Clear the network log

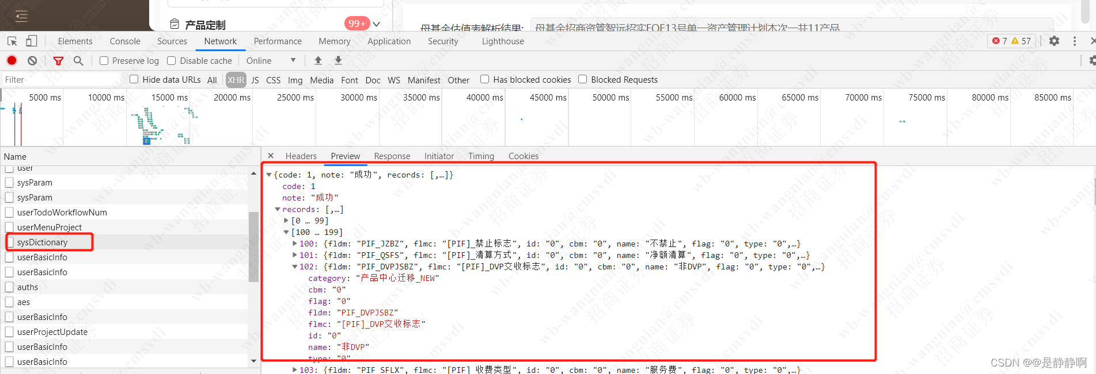(32, 60)
